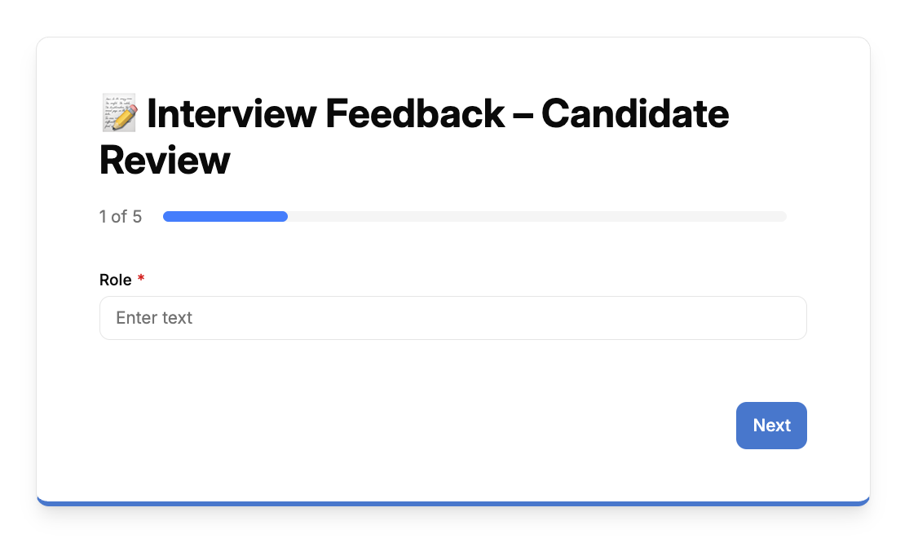Click the unfilled gray progress bar track
Image resolution: width=918 pixels, height=543 pixels.
(537, 217)
